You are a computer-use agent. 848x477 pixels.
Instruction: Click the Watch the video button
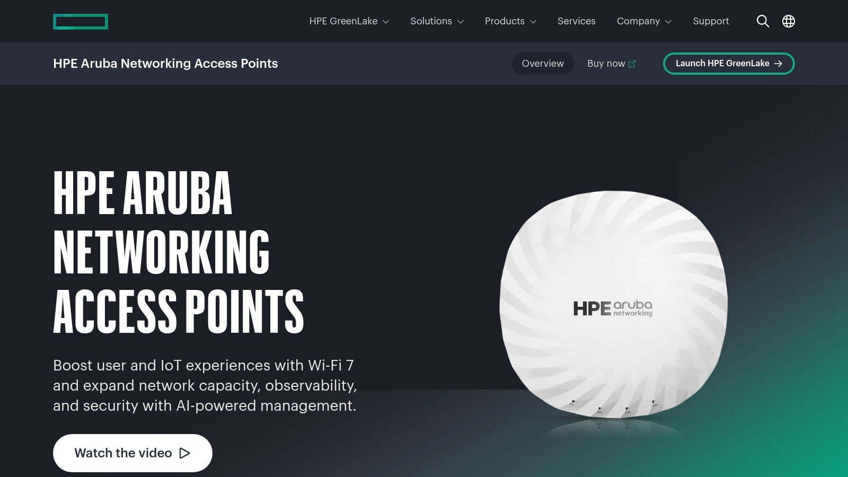[x=132, y=453]
